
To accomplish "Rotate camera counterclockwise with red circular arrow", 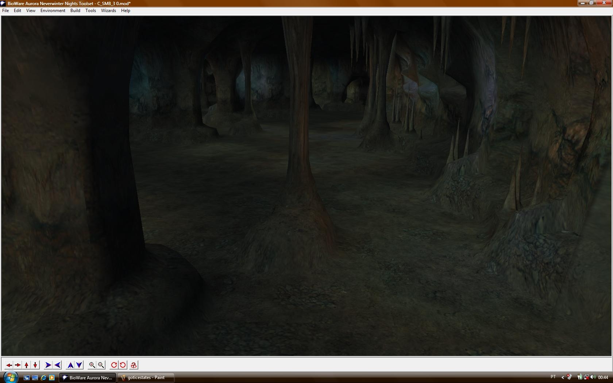I will [123, 365].
